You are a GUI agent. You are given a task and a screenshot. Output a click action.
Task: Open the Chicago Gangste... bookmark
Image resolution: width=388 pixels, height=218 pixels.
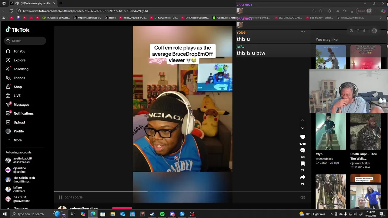click(195, 18)
